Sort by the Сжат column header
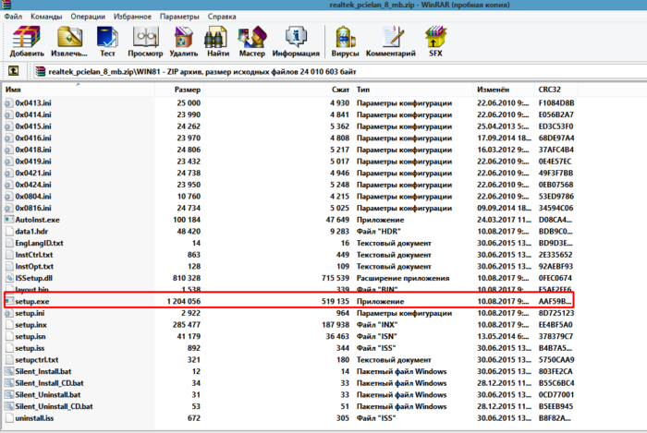647x433 pixels. (278, 90)
